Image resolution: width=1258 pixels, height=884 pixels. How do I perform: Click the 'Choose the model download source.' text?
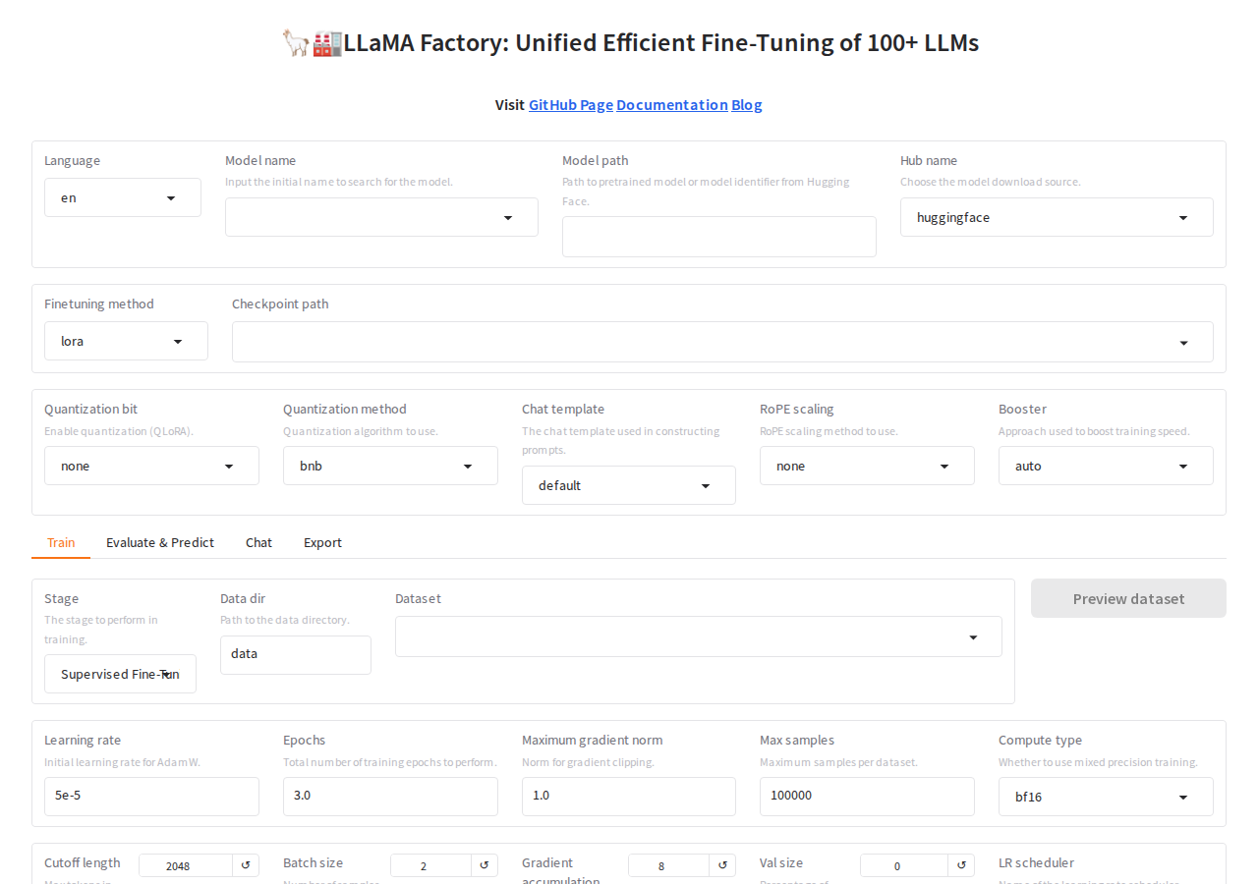(x=991, y=182)
